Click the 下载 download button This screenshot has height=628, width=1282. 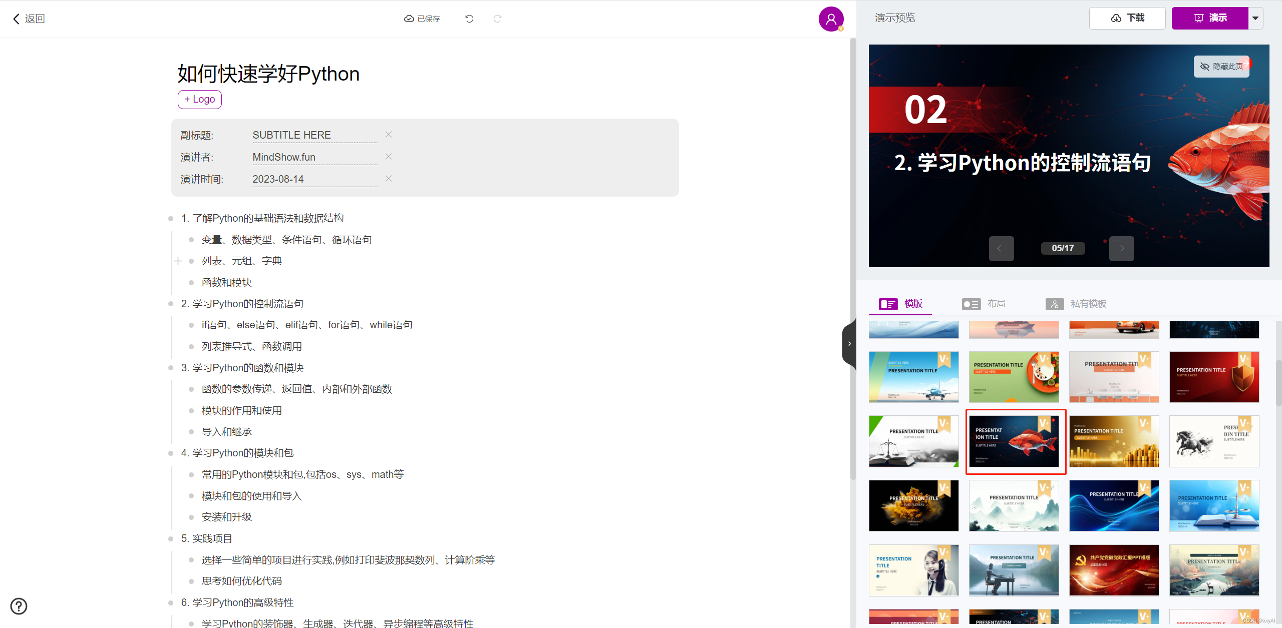click(x=1127, y=18)
